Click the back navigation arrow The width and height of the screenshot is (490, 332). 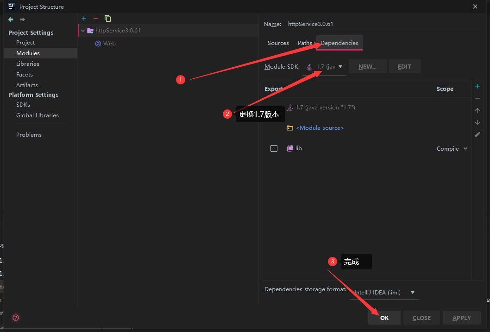coord(10,19)
